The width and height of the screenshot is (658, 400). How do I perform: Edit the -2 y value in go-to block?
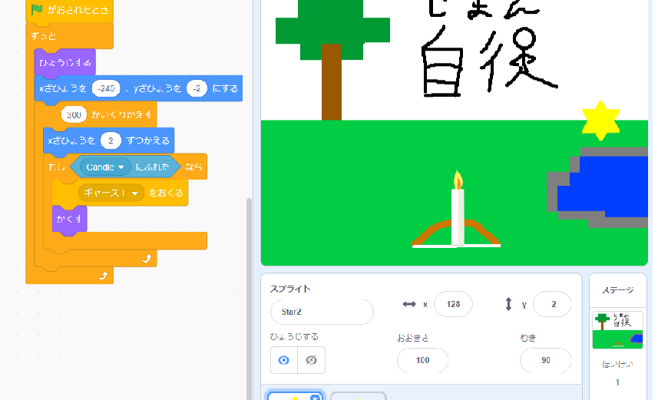pos(197,88)
